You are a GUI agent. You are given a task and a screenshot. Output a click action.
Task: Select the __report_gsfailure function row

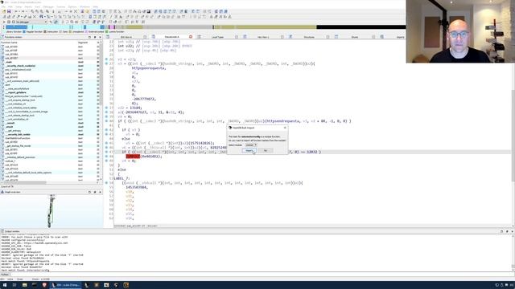pos(51,92)
